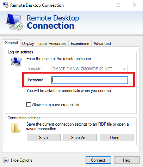
Task: Click the Save As... button
Action: (80, 138)
